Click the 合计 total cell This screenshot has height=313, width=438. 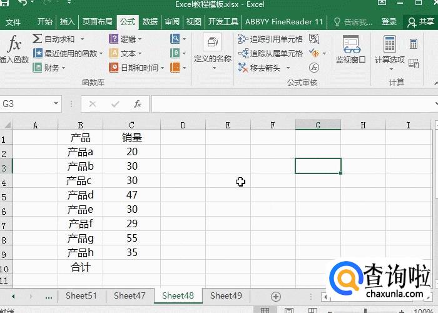click(x=81, y=267)
